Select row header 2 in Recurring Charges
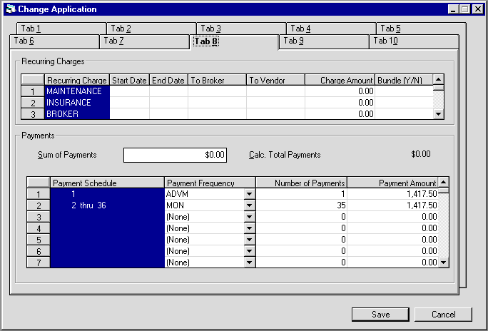This screenshot has width=488, height=331. (x=33, y=103)
